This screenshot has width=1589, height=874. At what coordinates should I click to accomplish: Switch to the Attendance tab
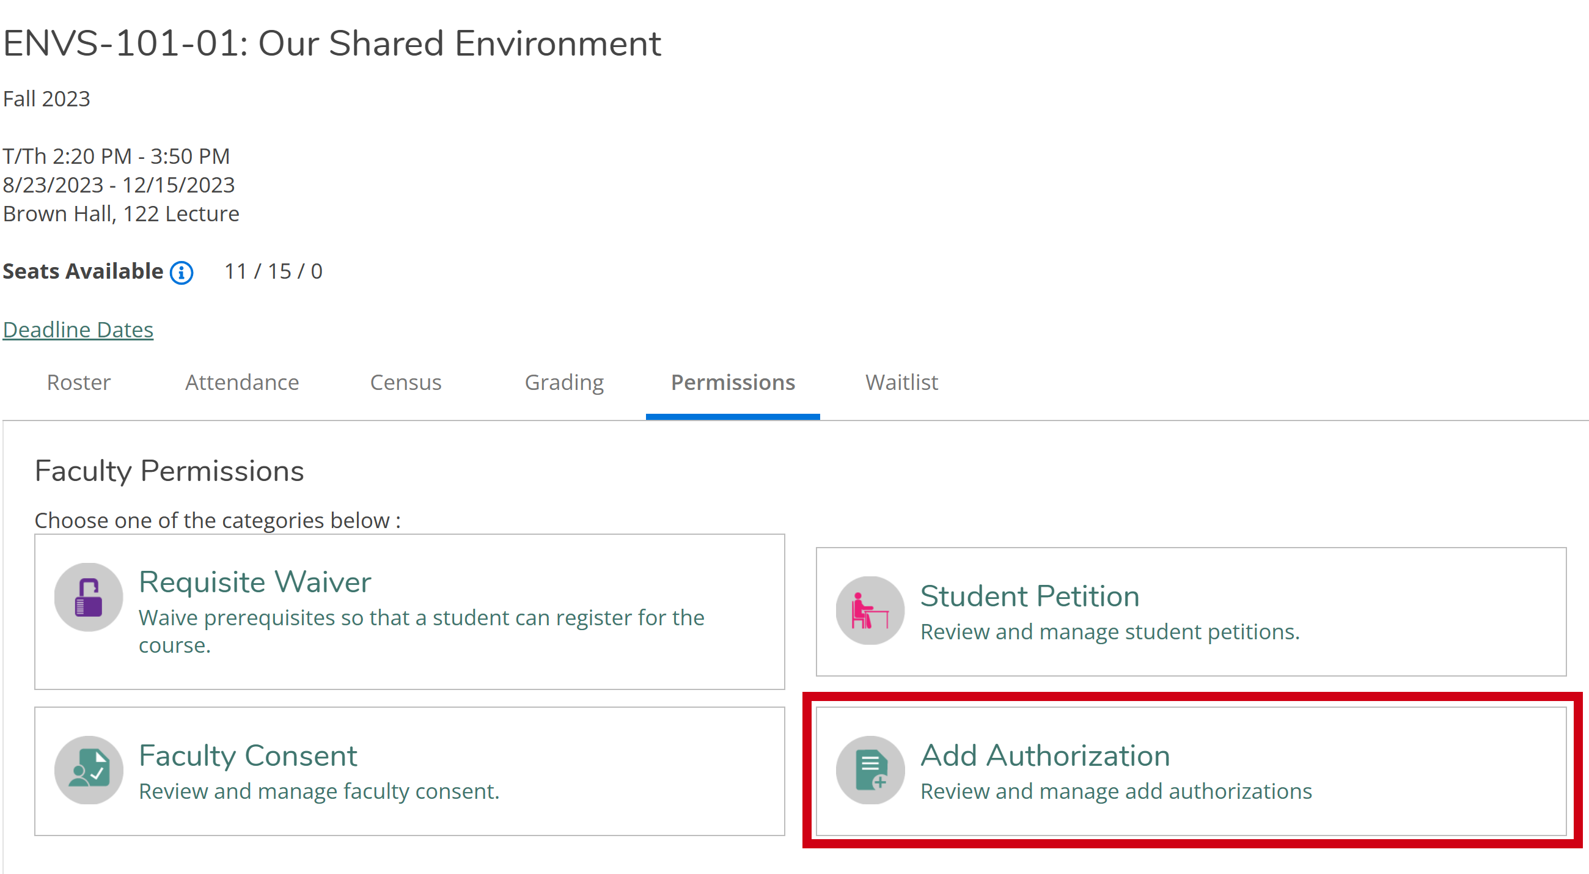(x=242, y=383)
